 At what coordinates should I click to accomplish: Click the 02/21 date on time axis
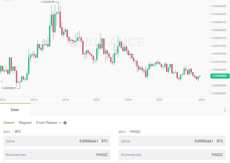pyautogui.click(x=97, y=100)
